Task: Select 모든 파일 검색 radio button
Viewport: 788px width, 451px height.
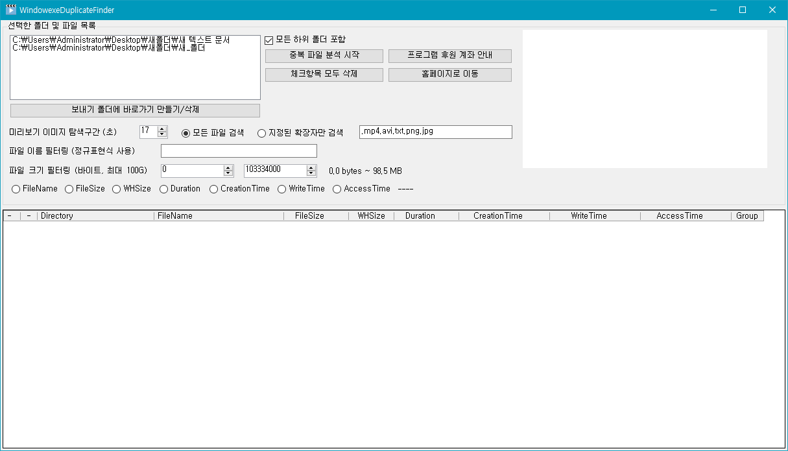Action: (x=213, y=133)
